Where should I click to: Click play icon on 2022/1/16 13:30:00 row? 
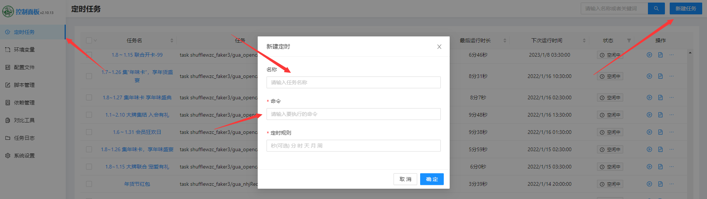point(649,115)
